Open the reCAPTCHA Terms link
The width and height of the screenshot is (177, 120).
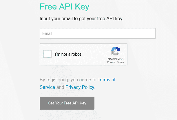(120, 62)
